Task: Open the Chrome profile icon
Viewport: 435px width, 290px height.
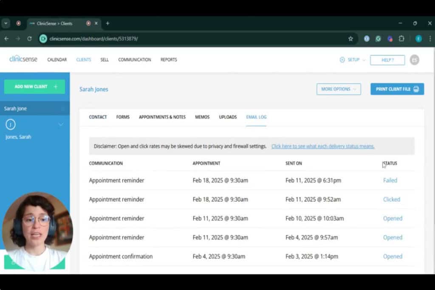Action: 418,39
